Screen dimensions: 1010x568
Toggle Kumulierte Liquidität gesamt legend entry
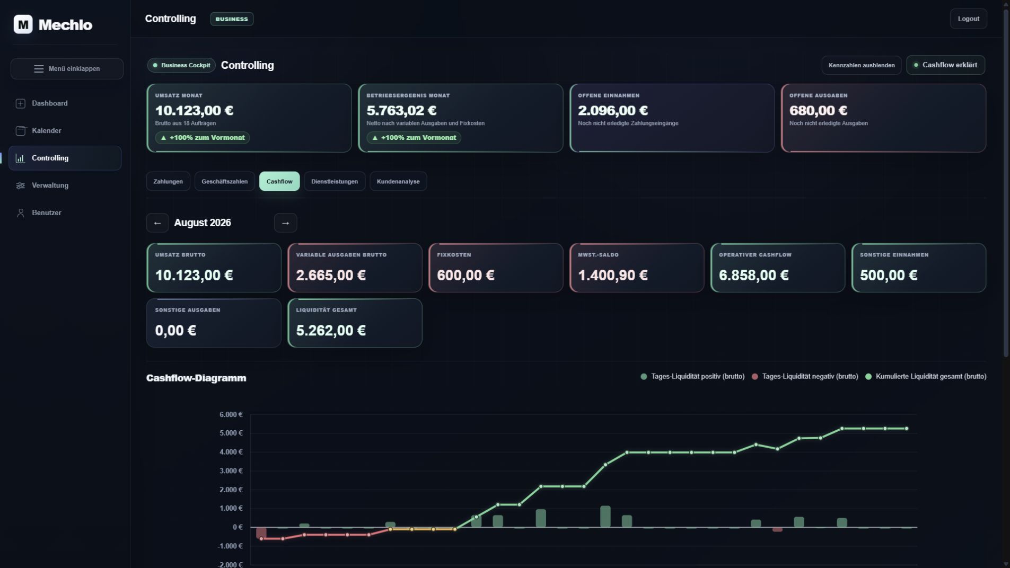926,377
